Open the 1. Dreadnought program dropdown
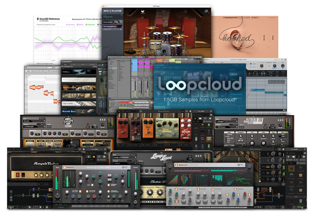The height and width of the screenshot is (214, 315). pyautogui.click(x=34, y=126)
